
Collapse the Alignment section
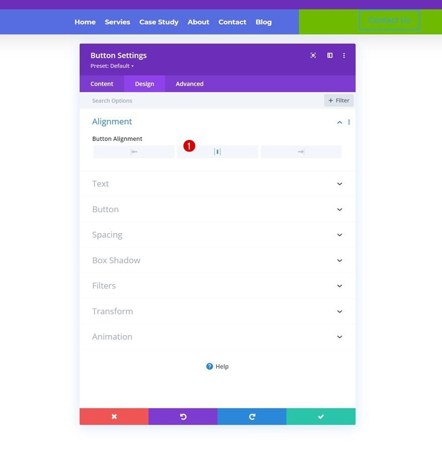[340, 122]
